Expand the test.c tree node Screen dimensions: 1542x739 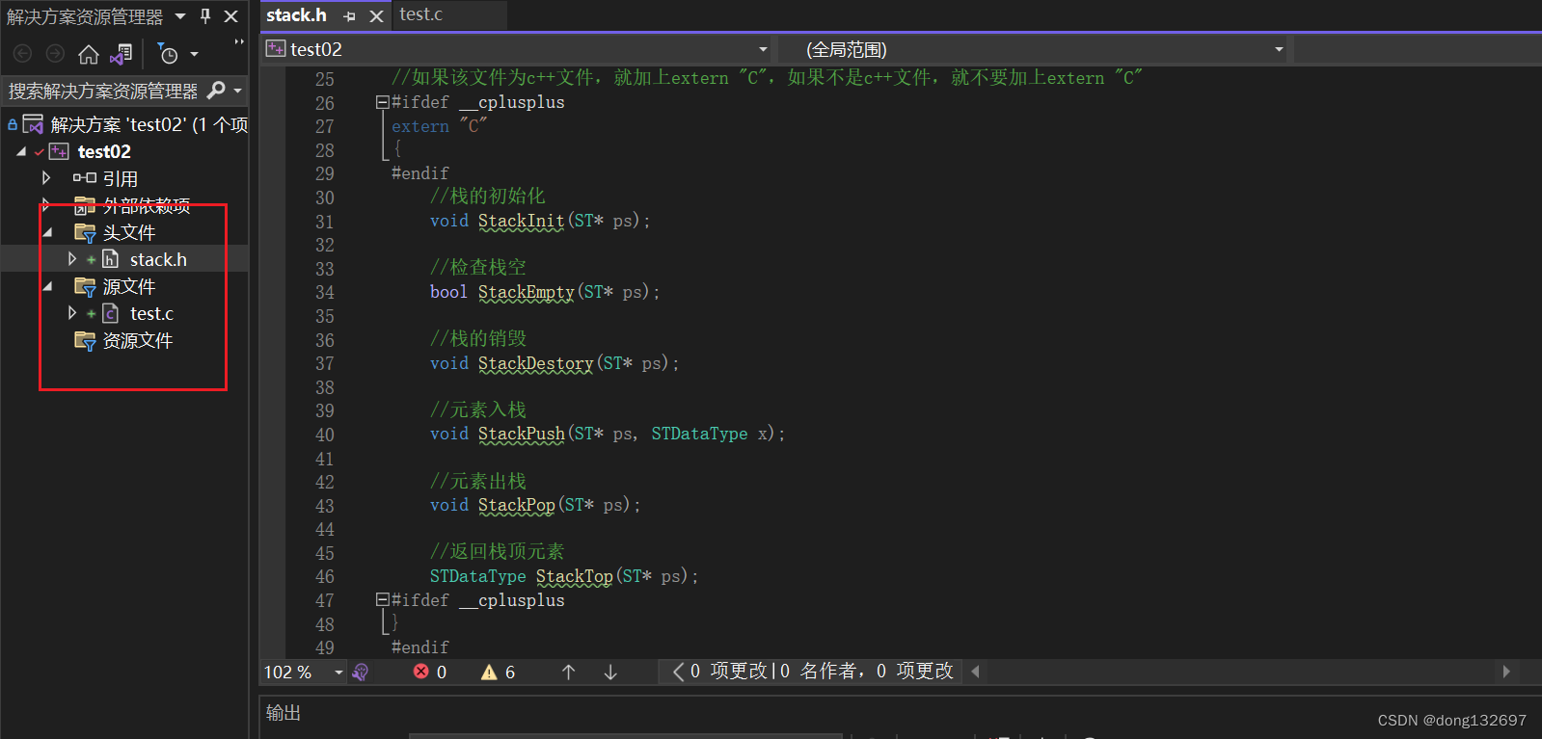(72, 313)
